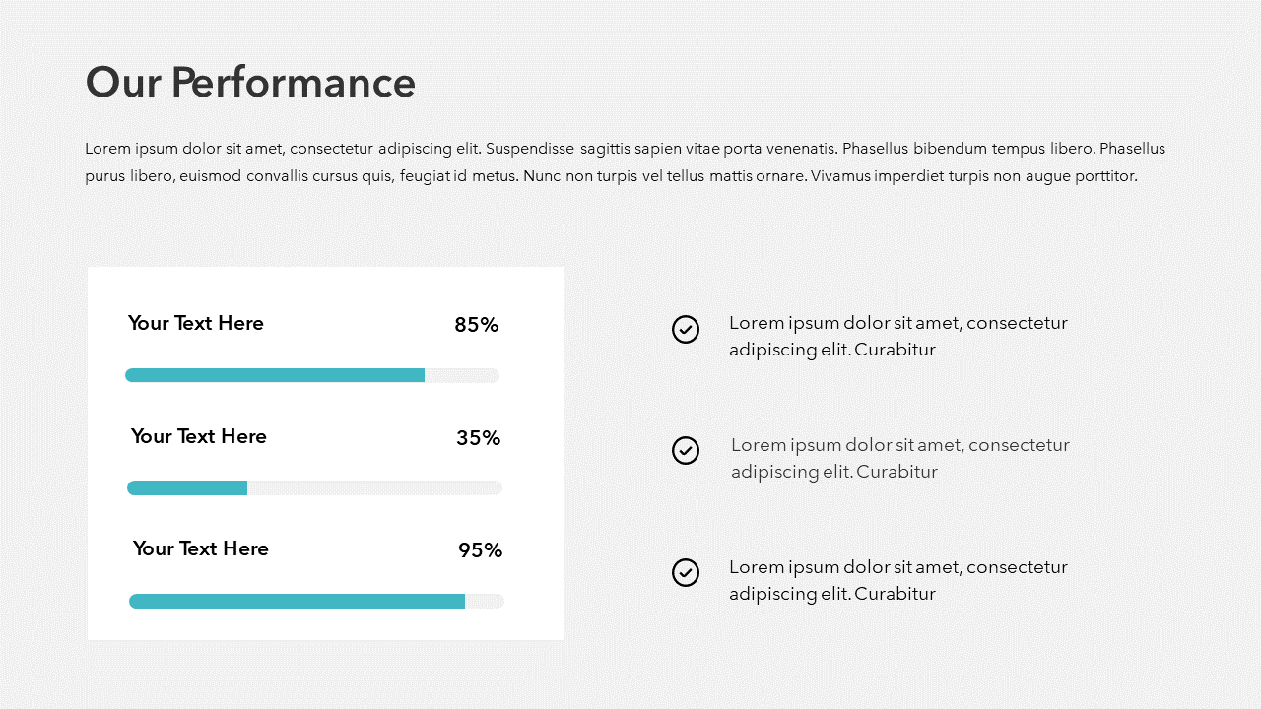Click unfilled gray track of 35% bar

pyautogui.click(x=374, y=487)
